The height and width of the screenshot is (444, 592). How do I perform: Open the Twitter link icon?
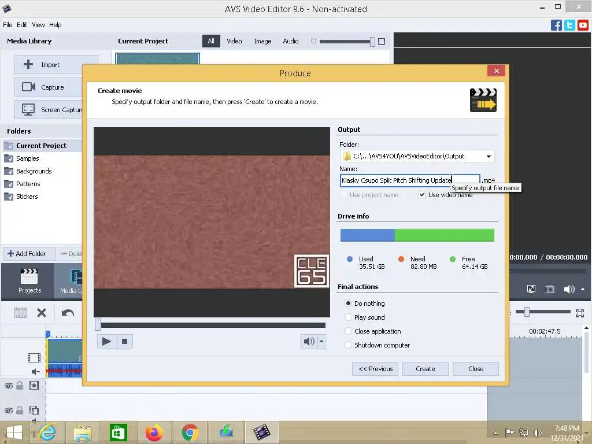point(569,25)
